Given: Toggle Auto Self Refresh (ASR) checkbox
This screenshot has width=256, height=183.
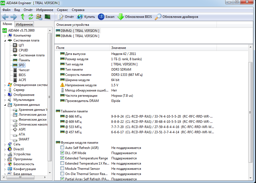Looking at the screenshot, I should click(62, 148).
